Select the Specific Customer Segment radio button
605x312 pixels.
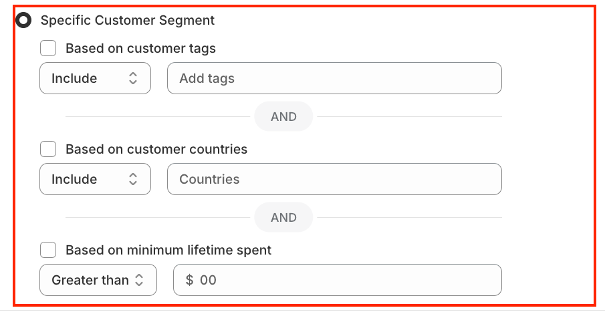[23, 20]
